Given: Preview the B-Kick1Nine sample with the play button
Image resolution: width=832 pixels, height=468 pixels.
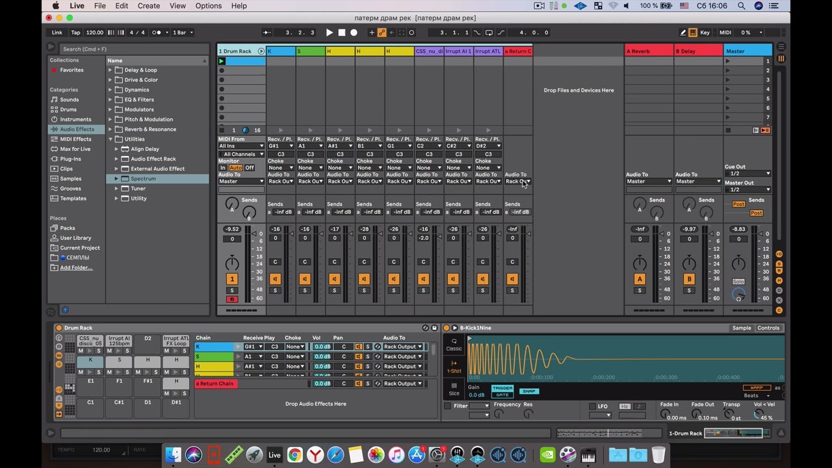Looking at the screenshot, I should 454,328.
